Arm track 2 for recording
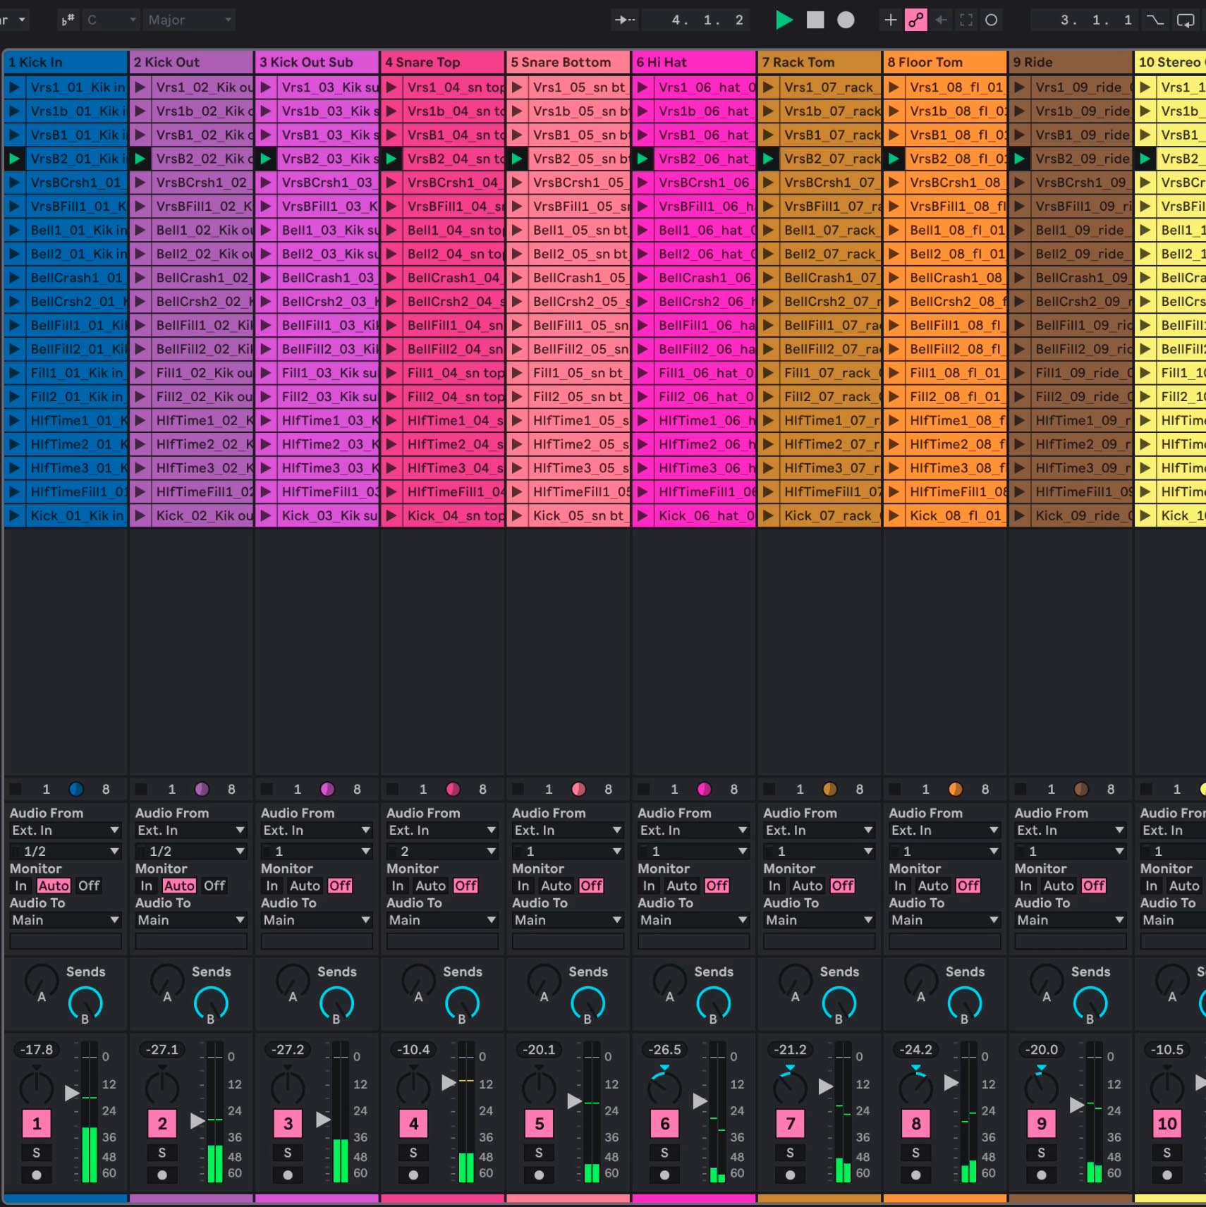Image resolution: width=1206 pixels, height=1207 pixels. 162,1175
